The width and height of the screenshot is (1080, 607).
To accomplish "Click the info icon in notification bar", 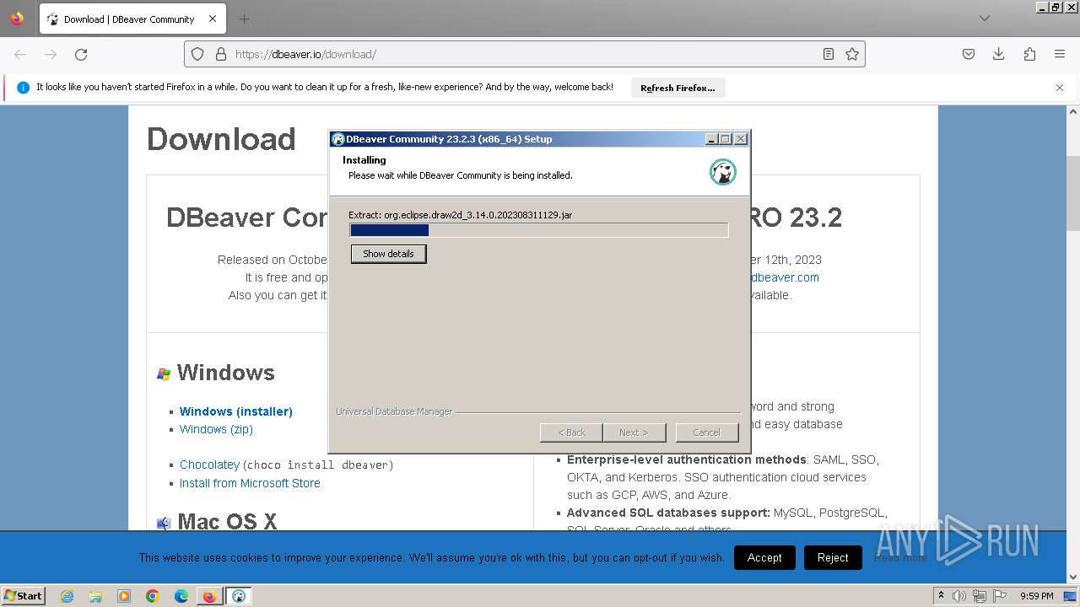I will [23, 88].
